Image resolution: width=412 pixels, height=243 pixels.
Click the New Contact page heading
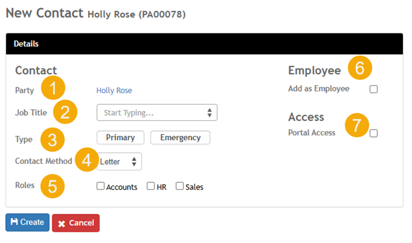(x=45, y=13)
